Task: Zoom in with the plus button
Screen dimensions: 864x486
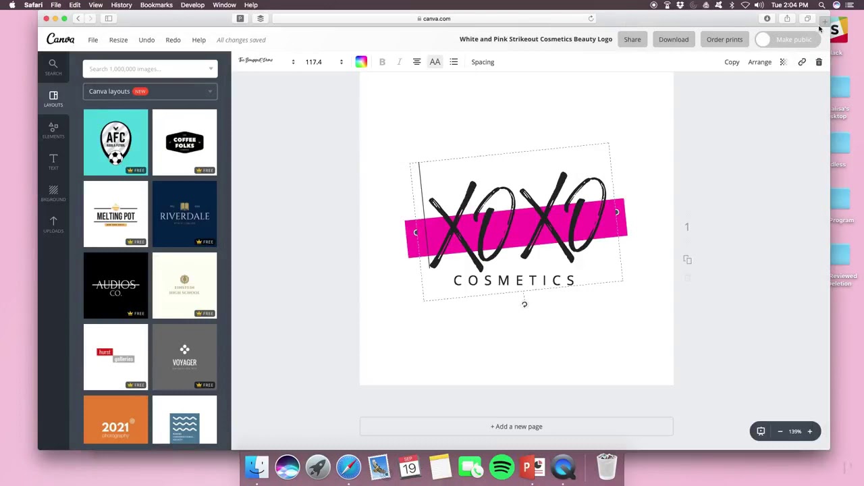Action: pyautogui.click(x=810, y=431)
